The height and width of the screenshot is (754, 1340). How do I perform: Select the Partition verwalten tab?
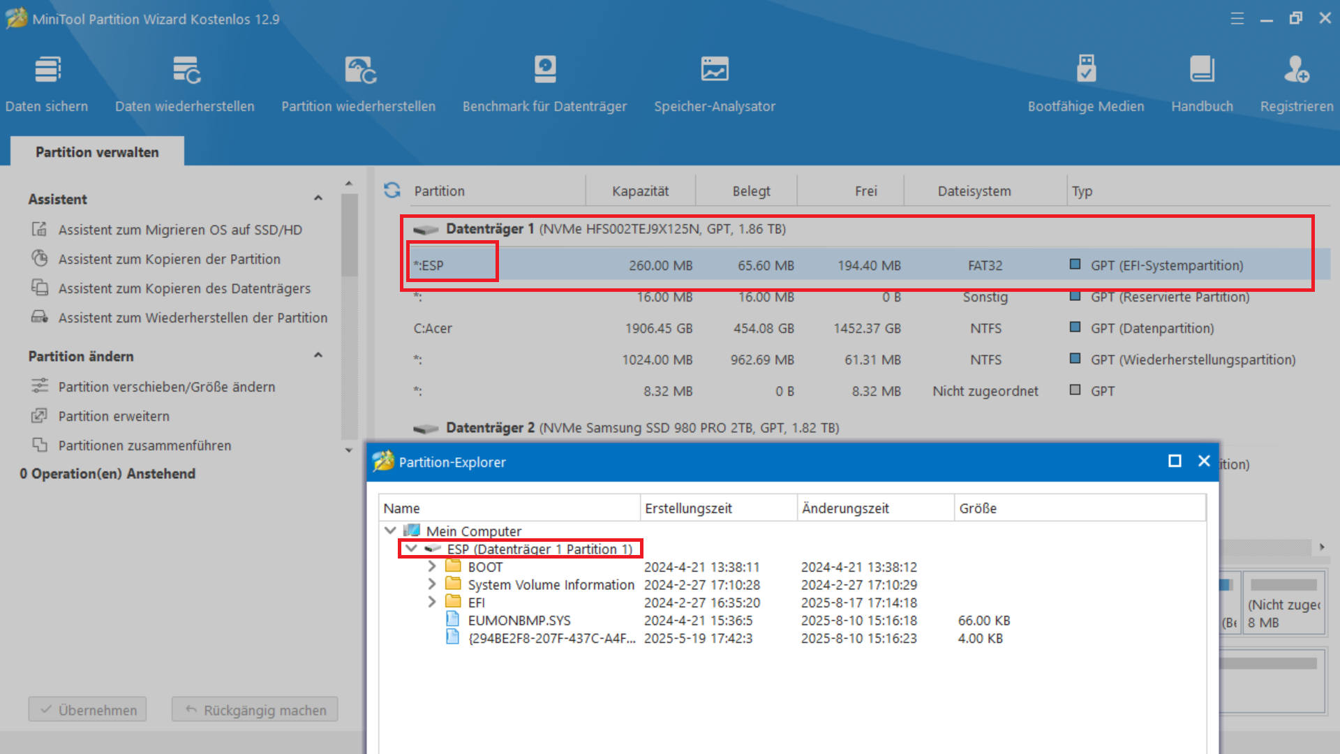97,152
